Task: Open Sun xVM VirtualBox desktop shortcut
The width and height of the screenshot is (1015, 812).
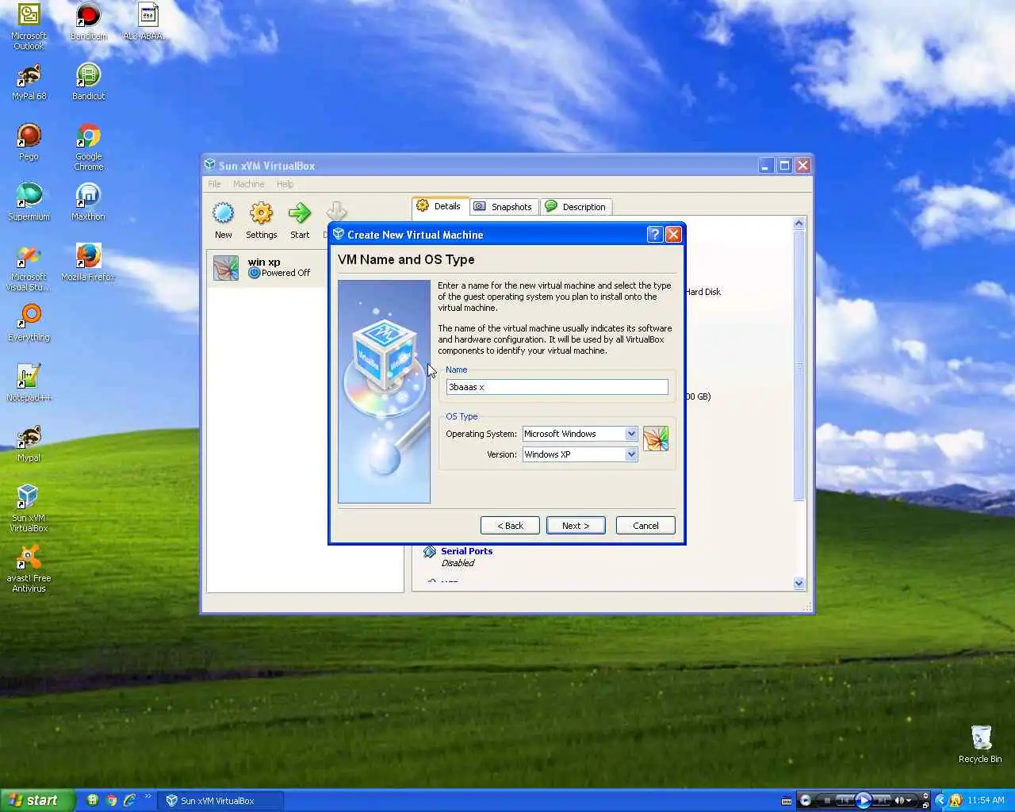Action: (x=29, y=509)
